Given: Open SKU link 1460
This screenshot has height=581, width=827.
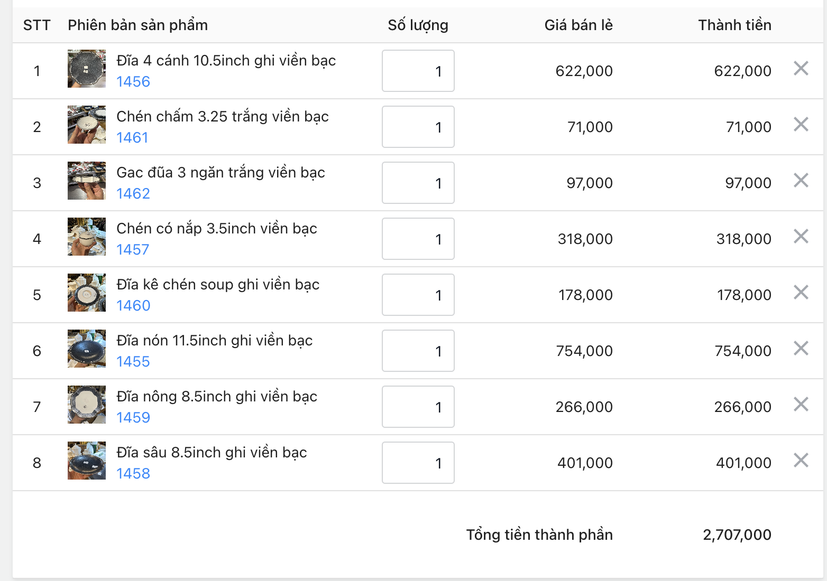Looking at the screenshot, I should (133, 306).
